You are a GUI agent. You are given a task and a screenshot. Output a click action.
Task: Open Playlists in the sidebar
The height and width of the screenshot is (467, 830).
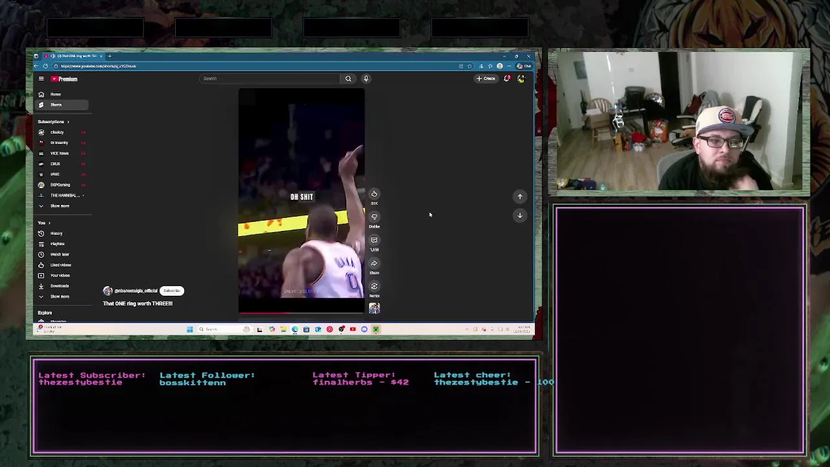pos(62,244)
